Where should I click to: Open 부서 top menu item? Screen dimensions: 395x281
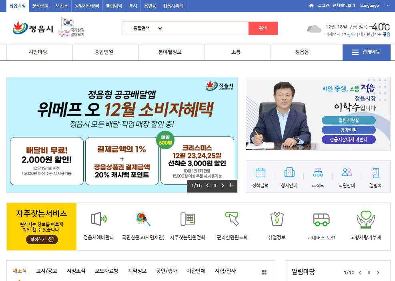point(133,6)
